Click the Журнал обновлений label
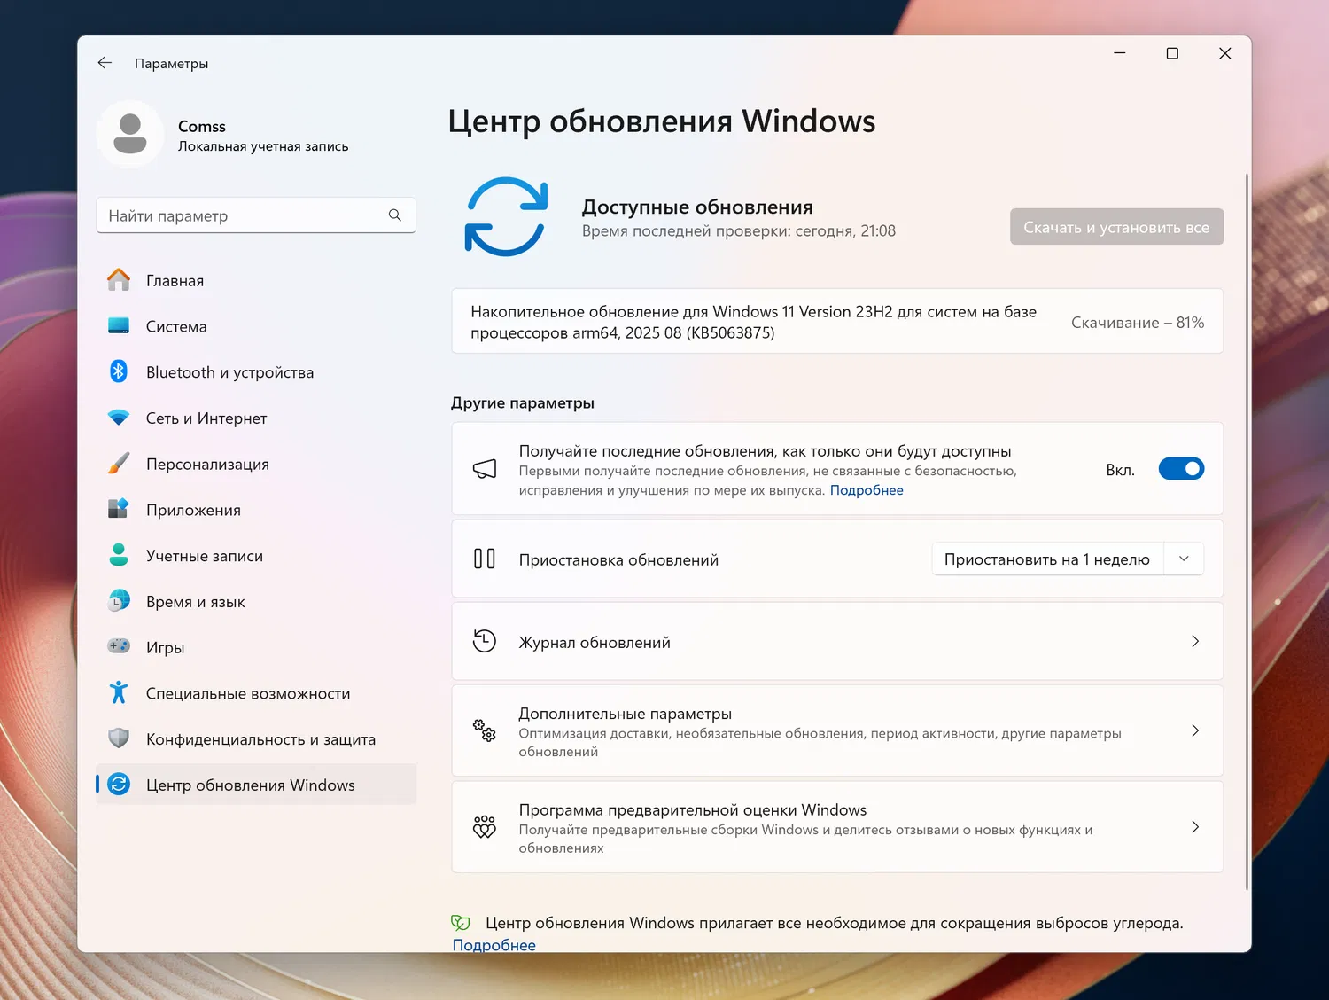This screenshot has height=1000, width=1329. pos(595,642)
